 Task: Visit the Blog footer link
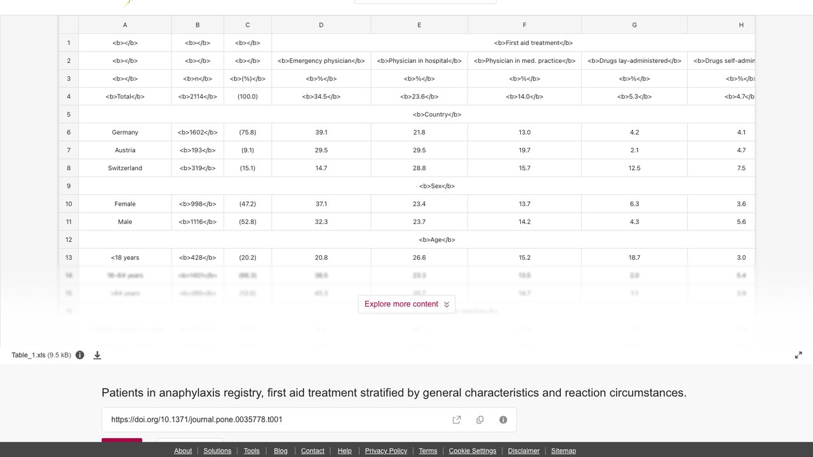tap(281, 451)
